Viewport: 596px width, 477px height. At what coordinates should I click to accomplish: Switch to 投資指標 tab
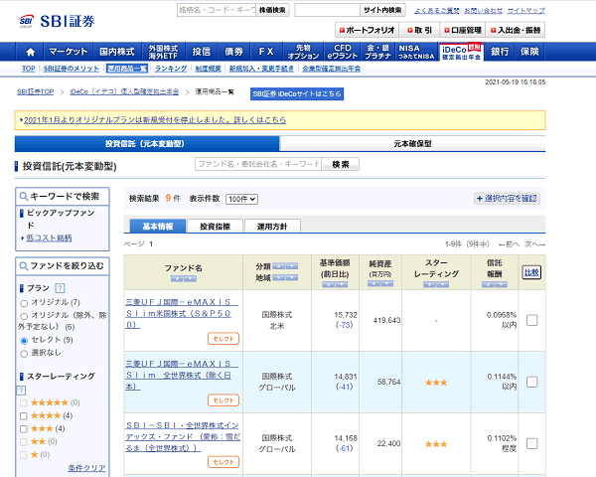pos(216,226)
